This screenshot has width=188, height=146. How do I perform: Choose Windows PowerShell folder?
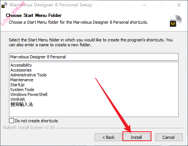pos(29,94)
